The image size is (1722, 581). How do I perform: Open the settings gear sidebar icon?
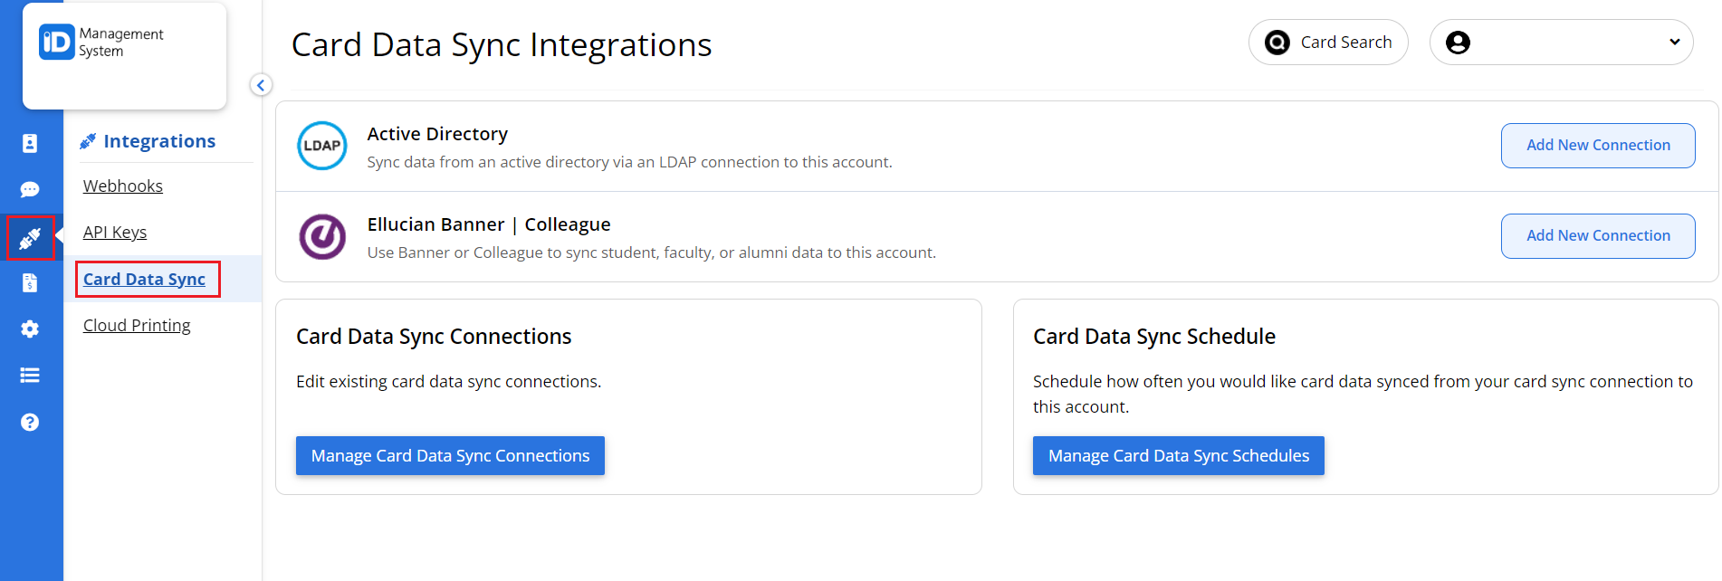(30, 329)
